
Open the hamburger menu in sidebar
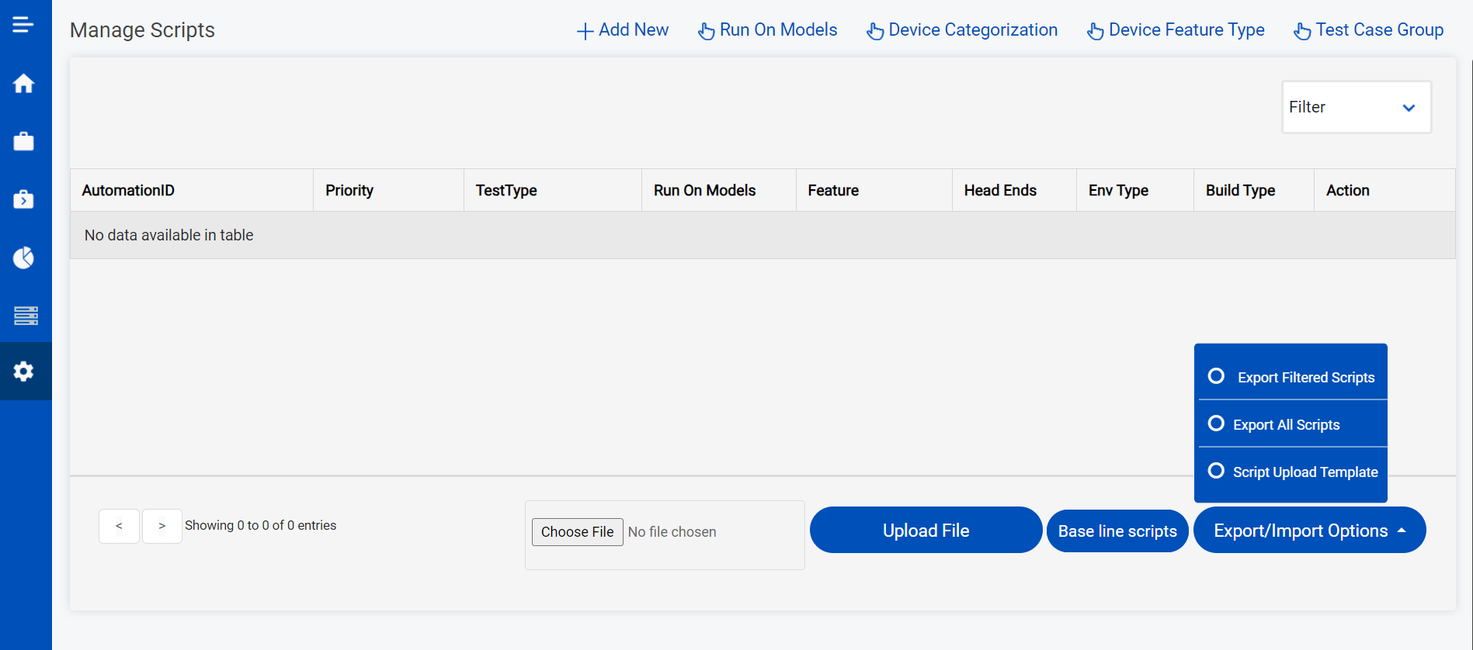(x=23, y=25)
